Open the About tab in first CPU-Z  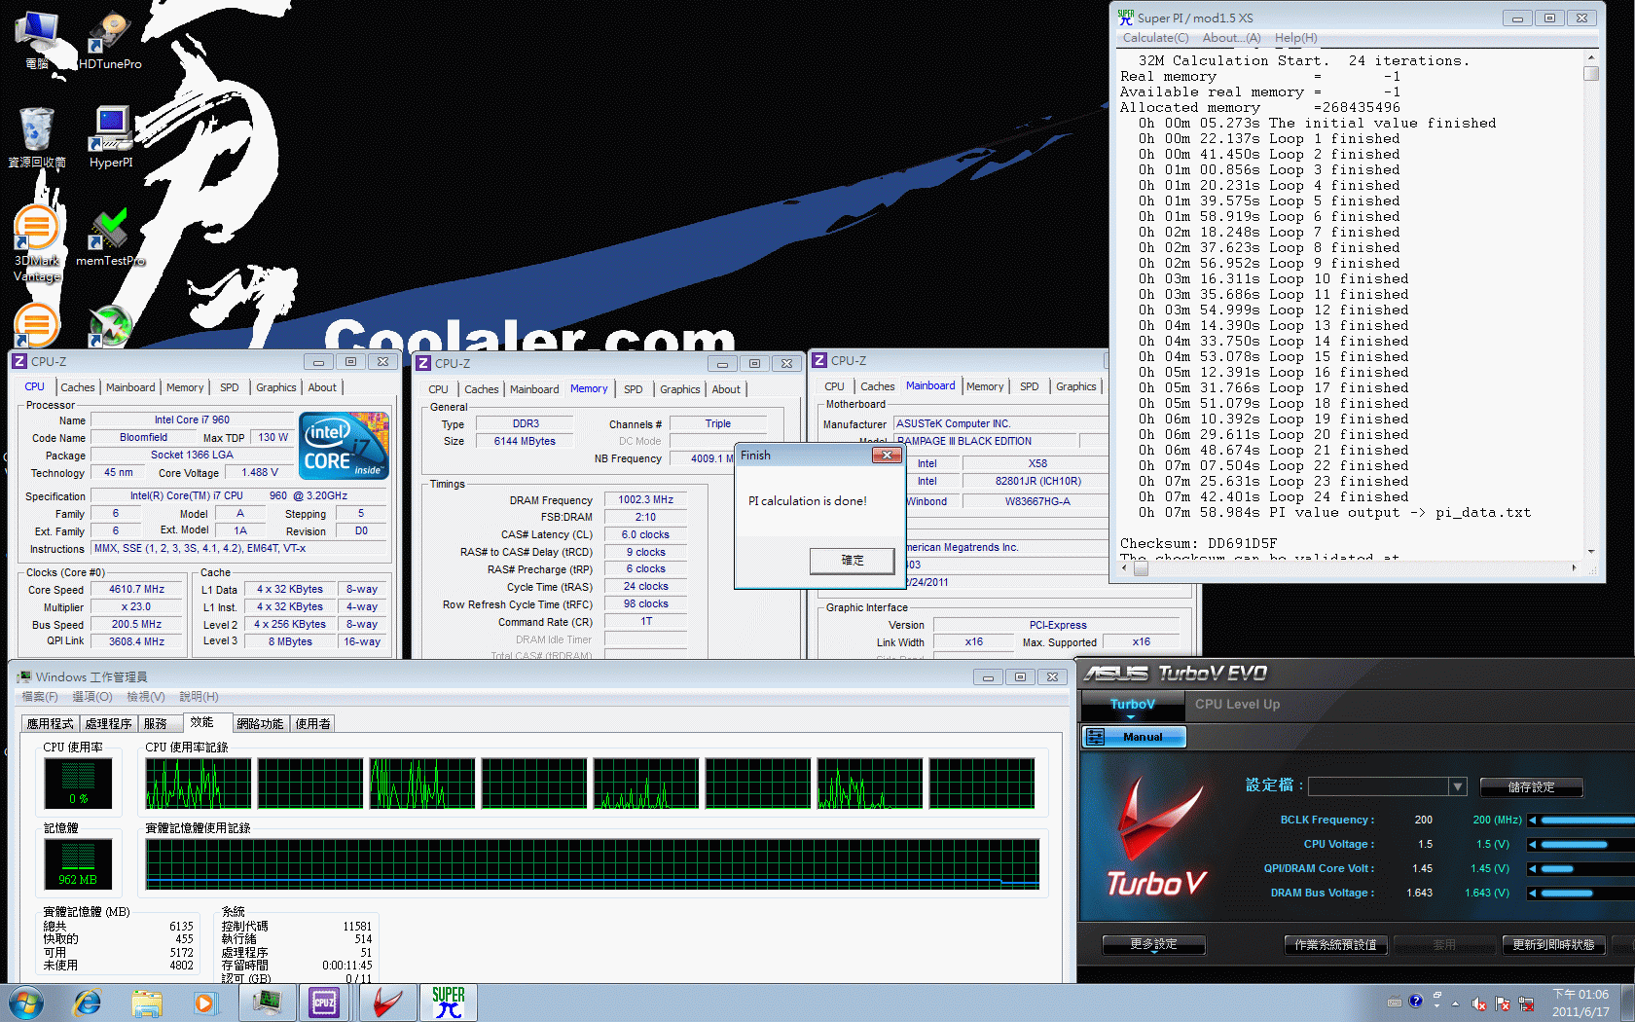(322, 387)
